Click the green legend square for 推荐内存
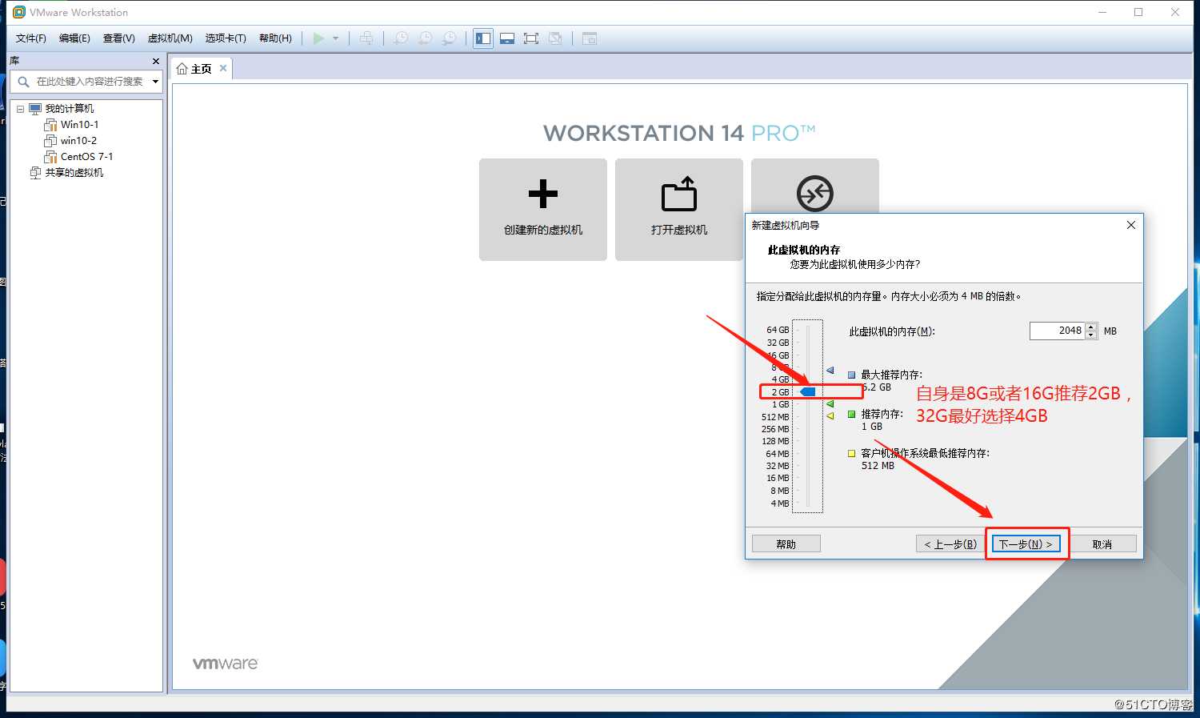The width and height of the screenshot is (1200, 718). 852,414
